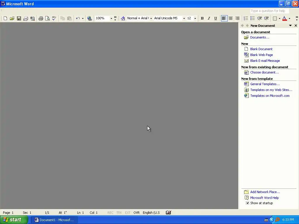299x224 pixels.
Task: Toggle the Numbering list button
Action: click(x=246, y=18)
